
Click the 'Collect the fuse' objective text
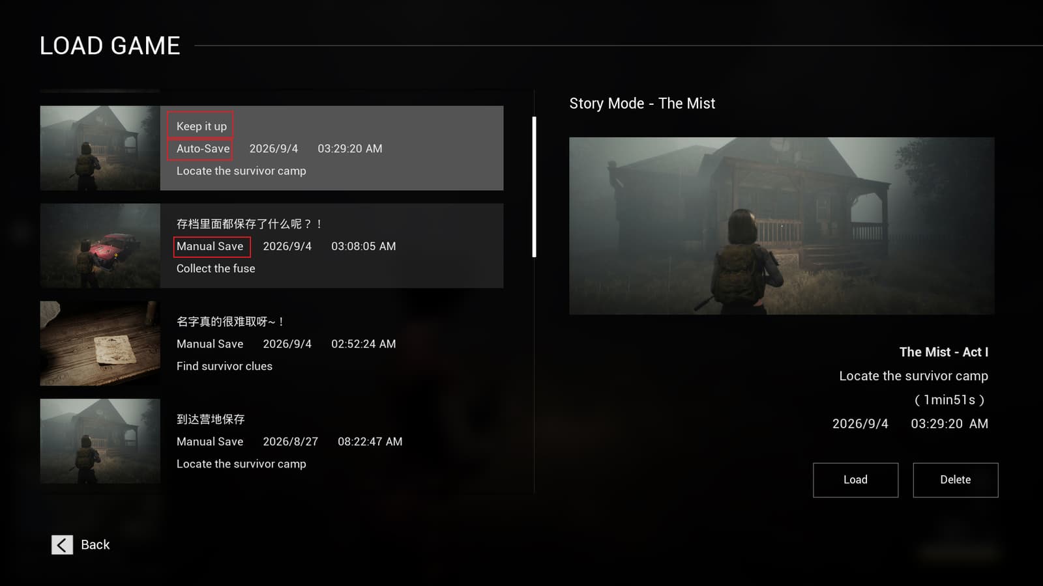216,268
